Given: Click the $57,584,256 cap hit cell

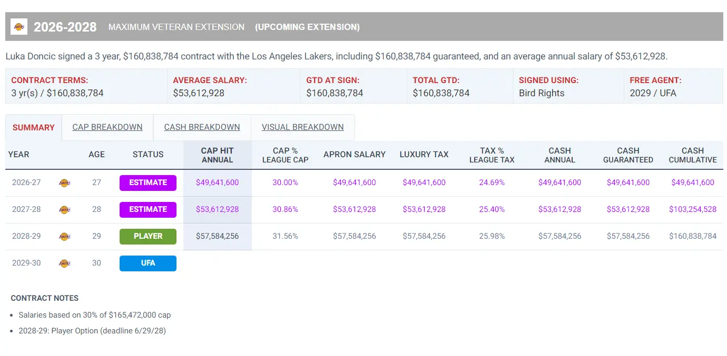Looking at the screenshot, I should pyautogui.click(x=217, y=236).
